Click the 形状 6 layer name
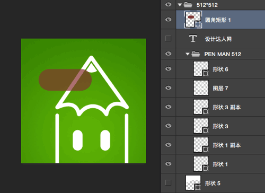 coord(220,69)
